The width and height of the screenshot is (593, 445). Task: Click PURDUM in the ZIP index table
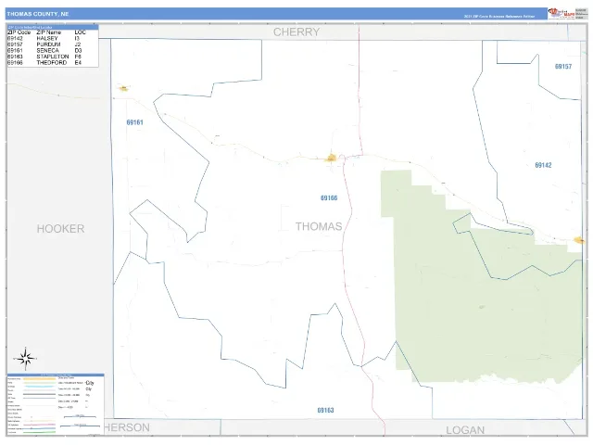48,44
